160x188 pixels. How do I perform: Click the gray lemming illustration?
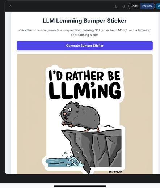click(x=80, y=117)
